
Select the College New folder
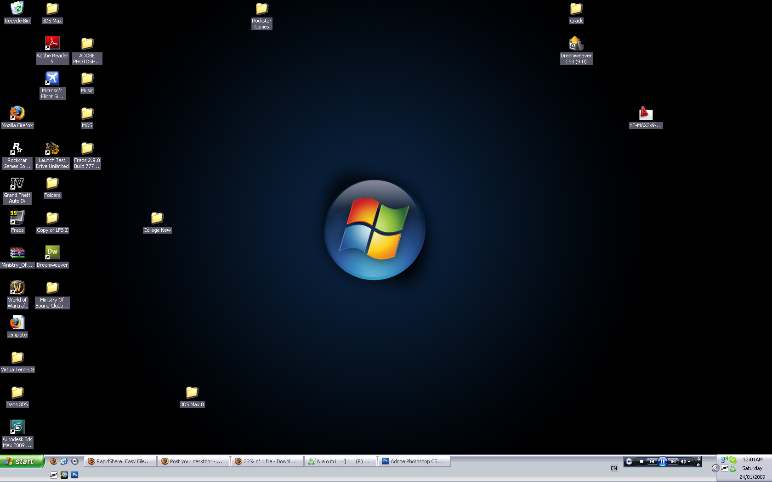pyautogui.click(x=157, y=222)
